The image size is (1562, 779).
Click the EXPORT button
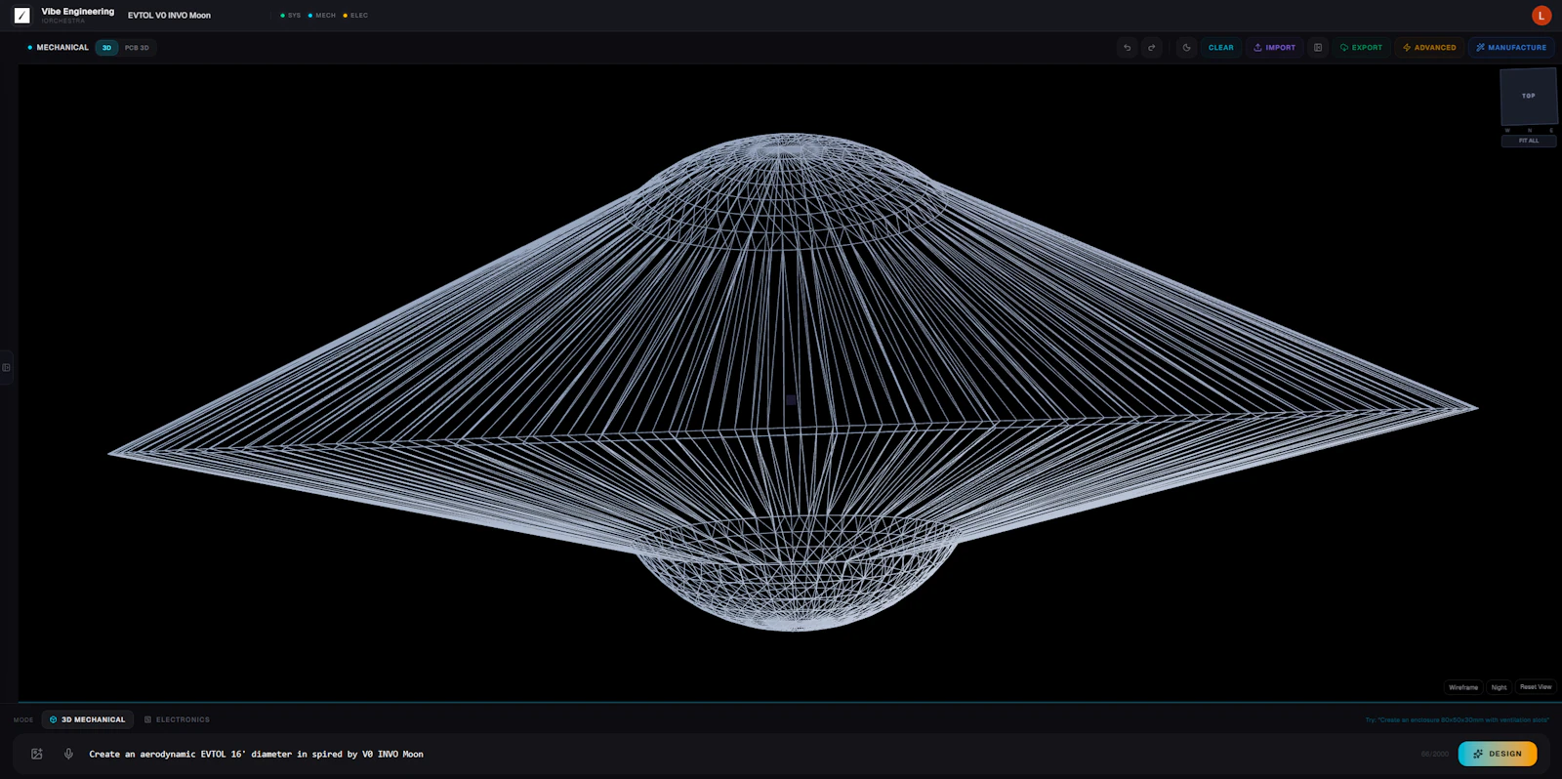1361,47
